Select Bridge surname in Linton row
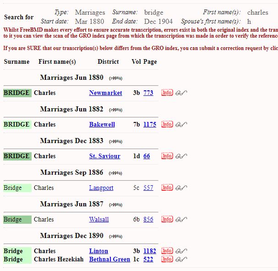278x271 pixels. click(x=13, y=251)
